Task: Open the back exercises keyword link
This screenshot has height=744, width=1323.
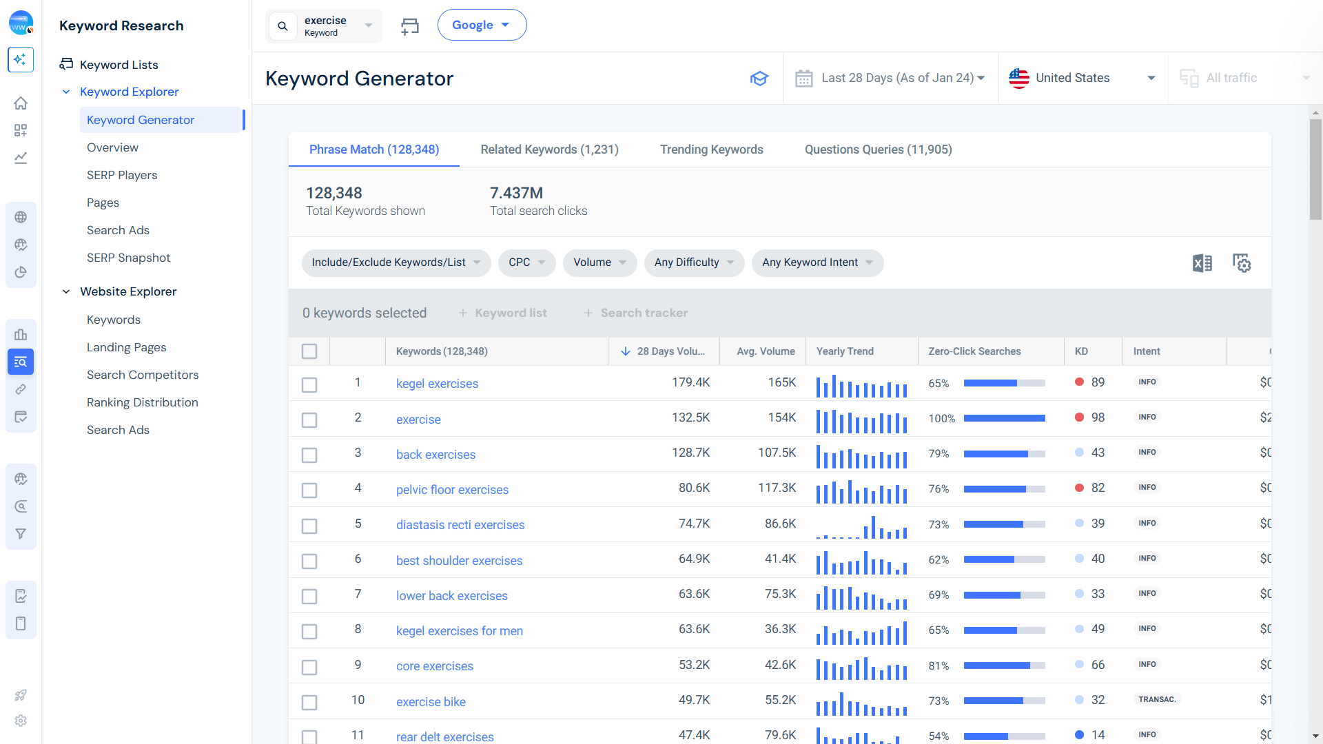Action: point(435,454)
